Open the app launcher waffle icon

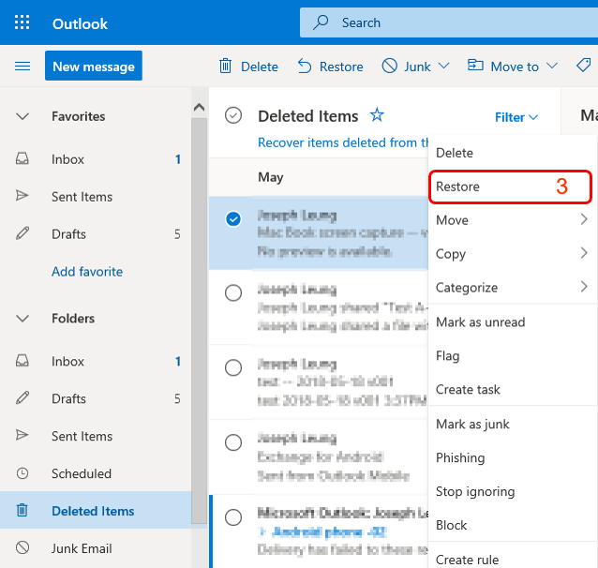tap(22, 22)
